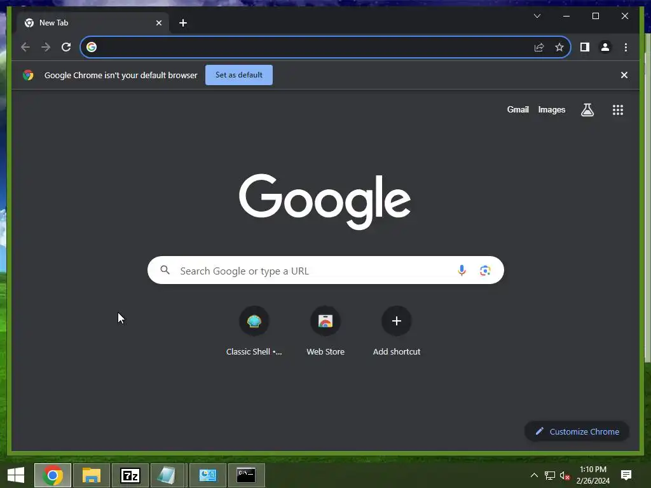Open a new tab with plus button
Image resolution: width=651 pixels, height=488 pixels.
pyautogui.click(x=182, y=23)
